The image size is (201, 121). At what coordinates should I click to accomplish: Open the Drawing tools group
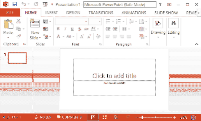point(158,28)
